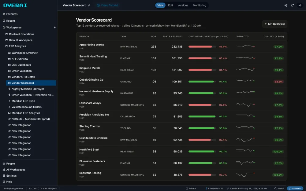Image resolution: width=306 pixels, height=191 pixels.
Task: Open the PXL Inc. organization switcher
Action: (x=34, y=189)
